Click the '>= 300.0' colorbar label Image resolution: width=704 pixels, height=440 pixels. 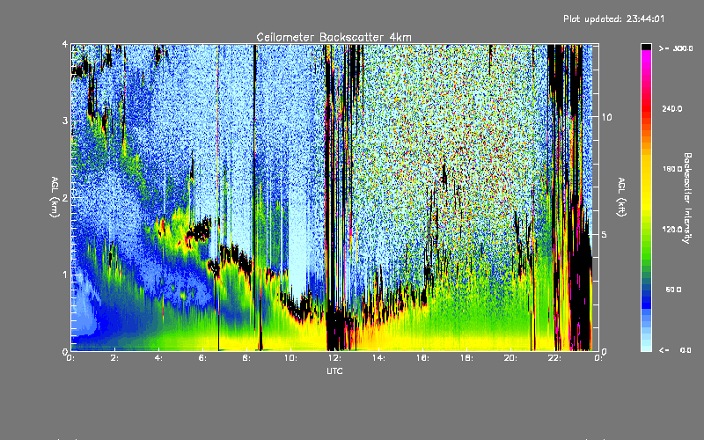pyautogui.click(x=676, y=48)
